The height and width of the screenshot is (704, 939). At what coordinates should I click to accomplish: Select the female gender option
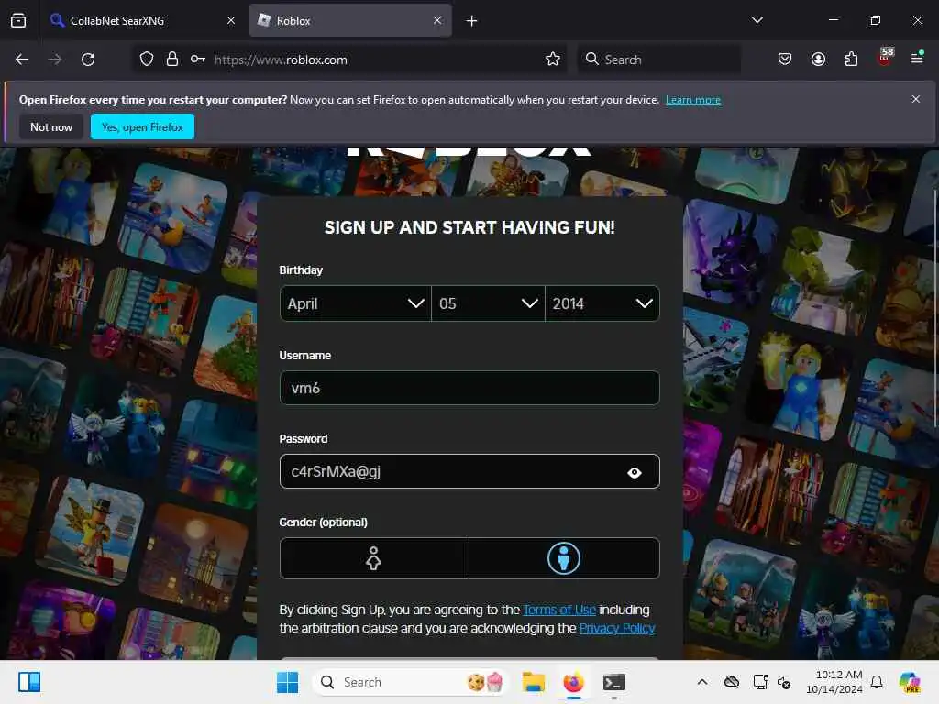click(x=374, y=558)
